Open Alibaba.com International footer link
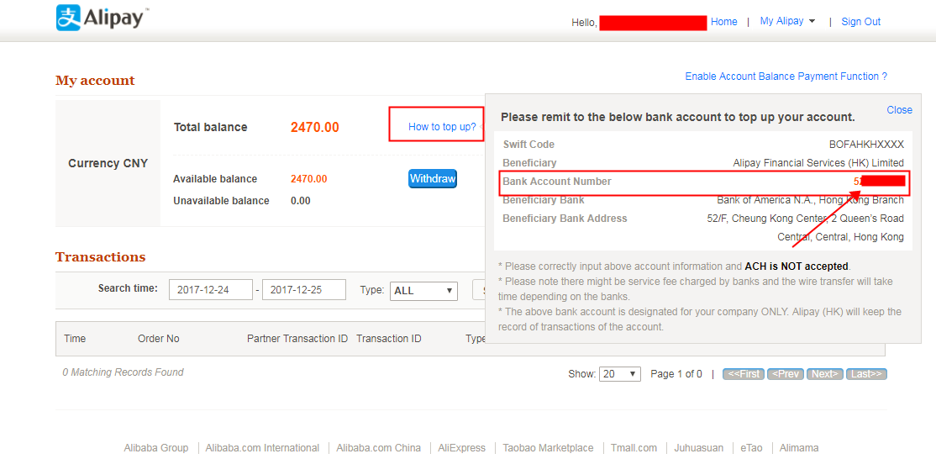Screen dimensions: 936x459 tap(262, 448)
